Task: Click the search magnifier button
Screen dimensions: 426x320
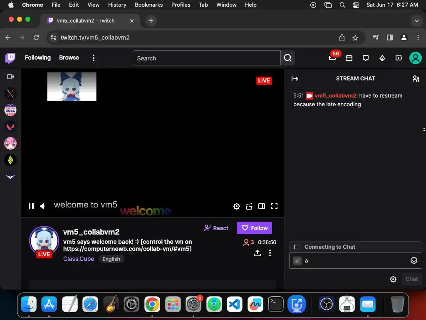Action: [288, 58]
